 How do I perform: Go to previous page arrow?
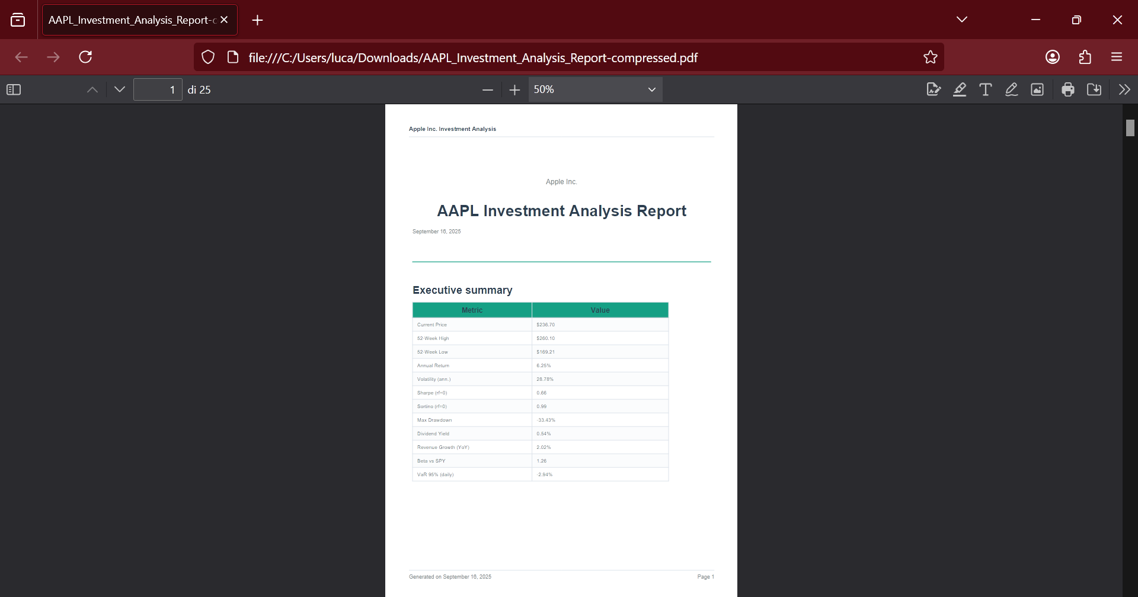(92, 89)
